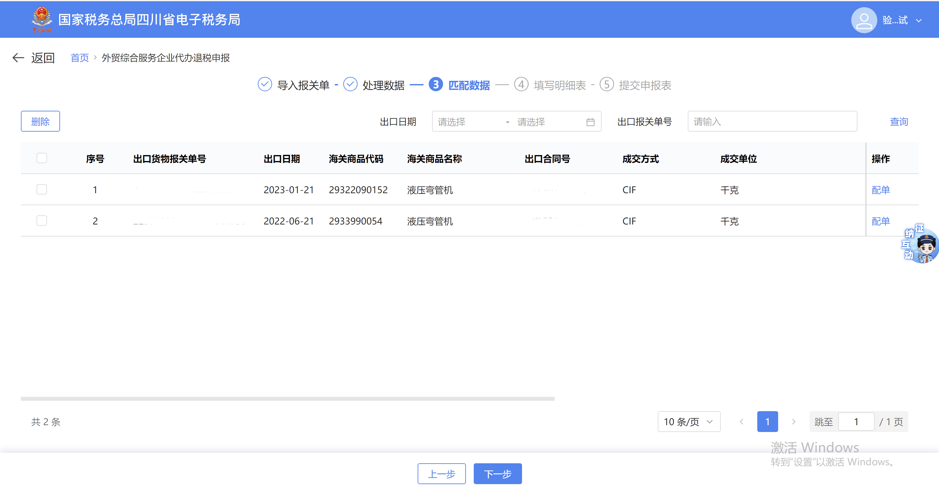Click step 4 circle icon for 填写明细表
Viewport: 939px width, 490px height.
(x=521, y=84)
